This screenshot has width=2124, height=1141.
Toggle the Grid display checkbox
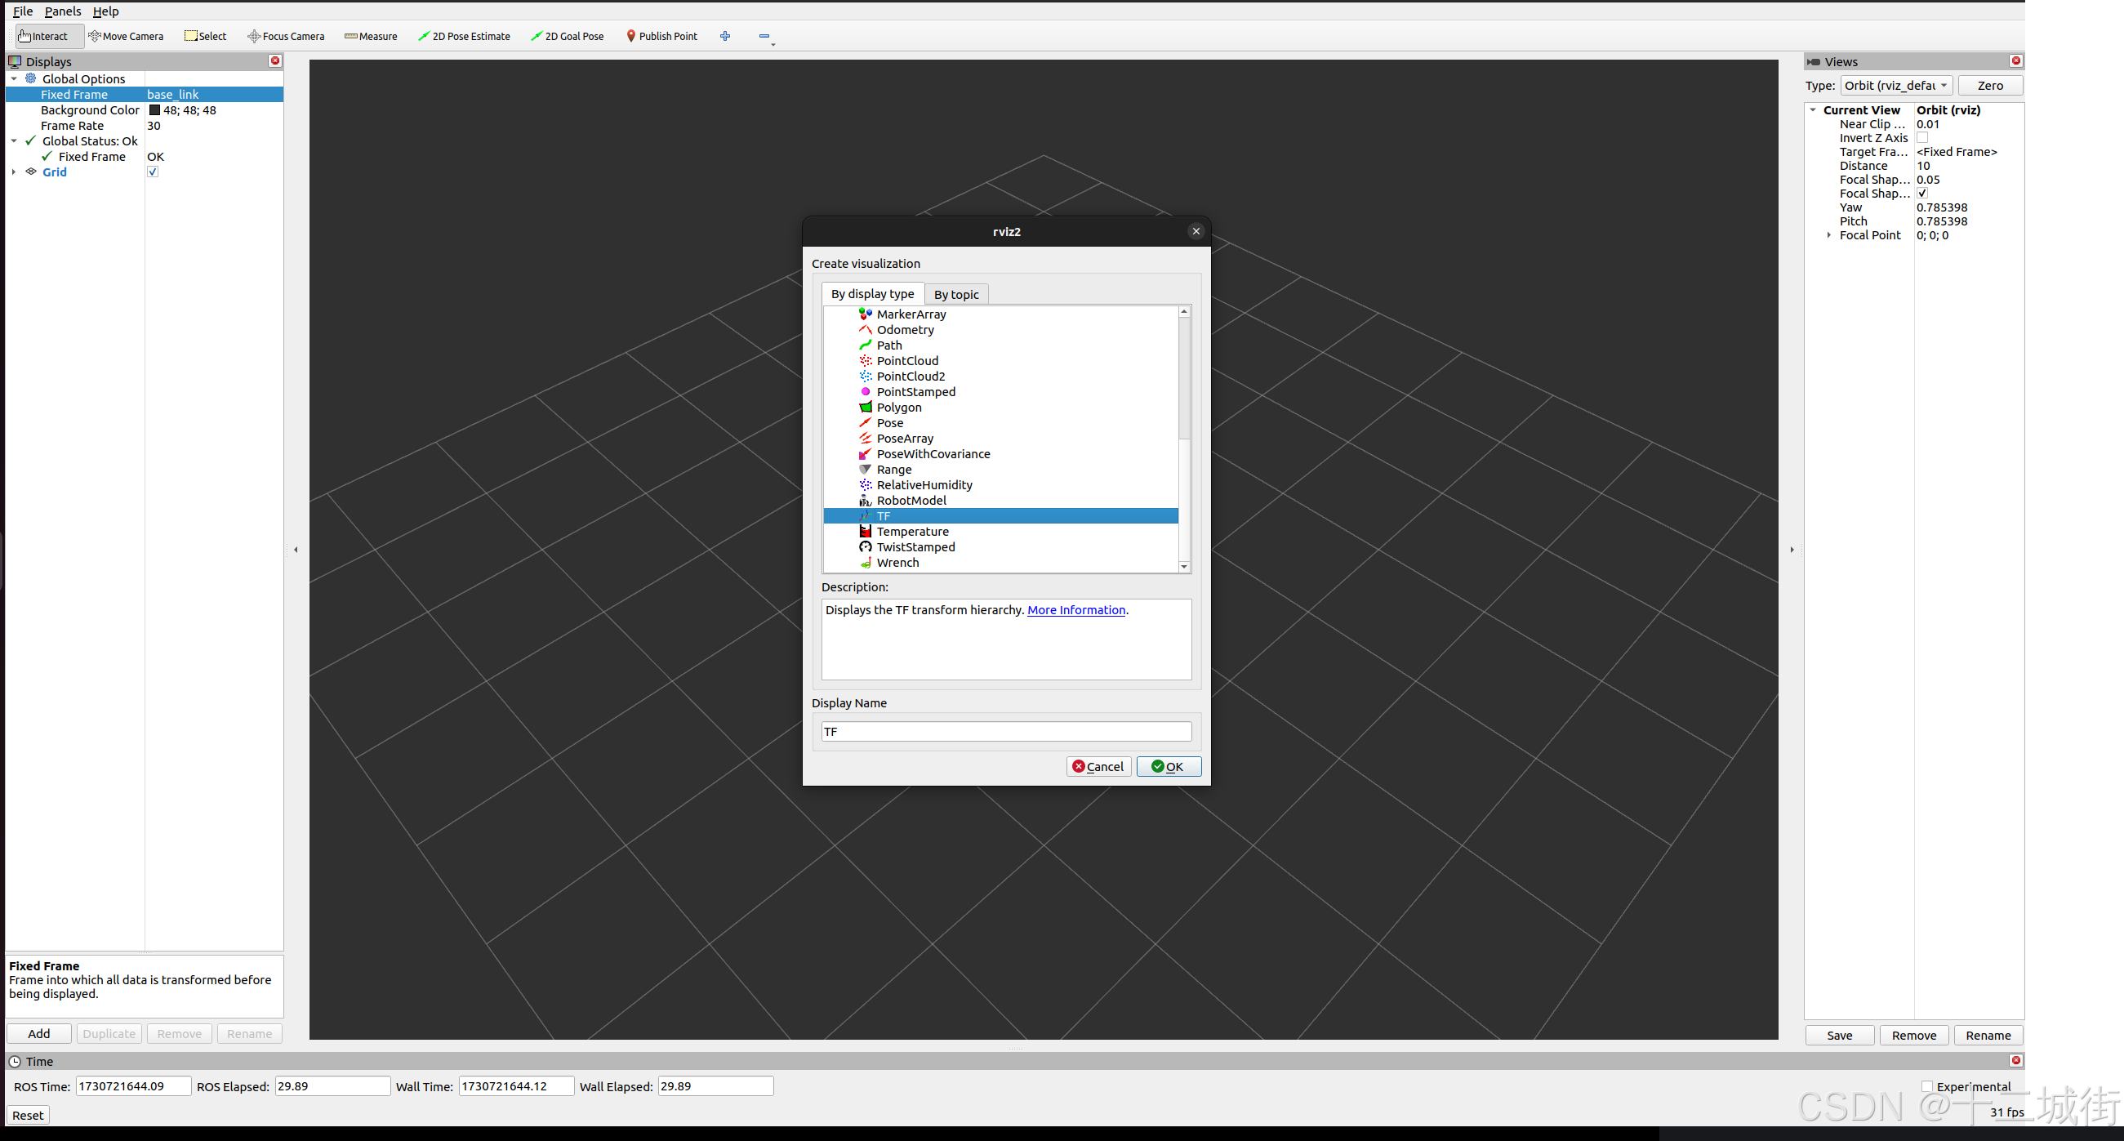click(x=153, y=171)
